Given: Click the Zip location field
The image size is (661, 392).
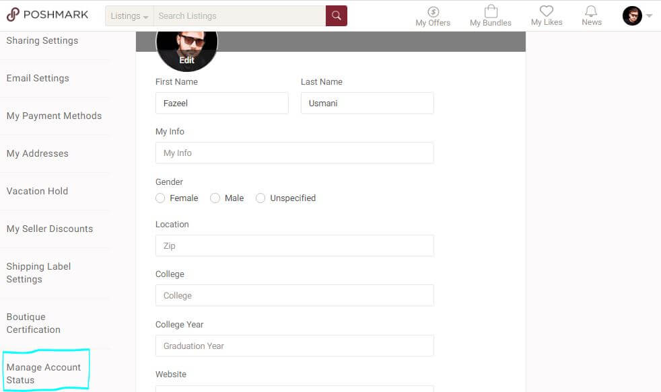Looking at the screenshot, I should 295,246.
